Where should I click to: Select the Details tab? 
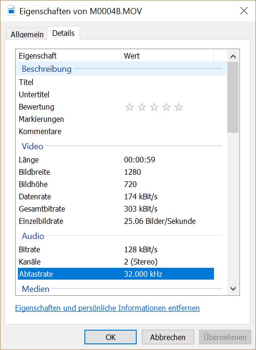(63, 33)
